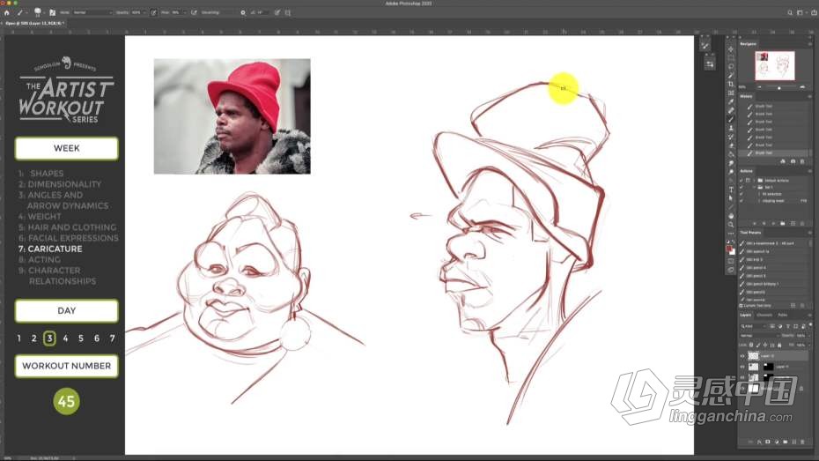This screenshot has width=819, height=461.
Task: Click the layer Fill percentage field
Action: pos(801,345)
